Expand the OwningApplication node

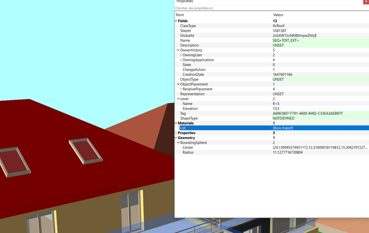click(x=181, y=60)
